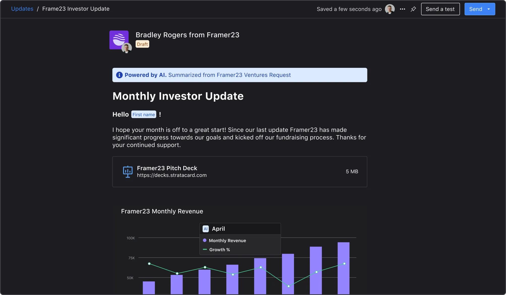Click the Draft status badge
The height and width of the screenshot is (295, 506).
(142, 44)
